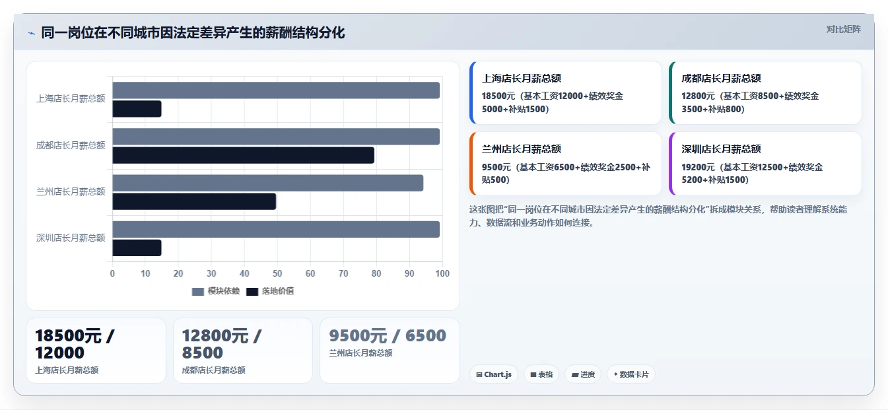Click the description paragraph starting 这张图把

658,216
